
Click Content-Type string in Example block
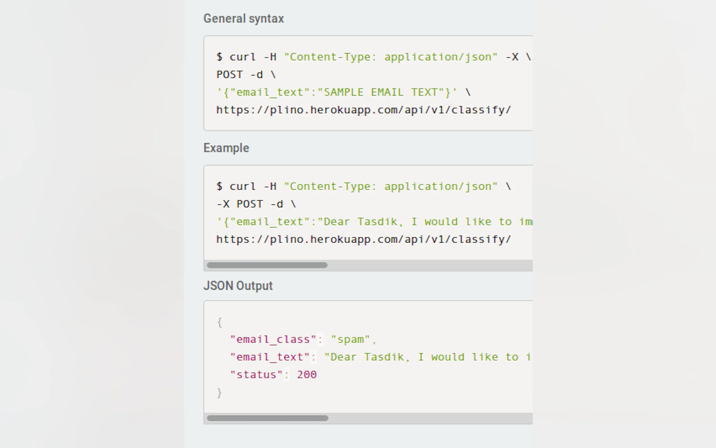coord(390,186)
